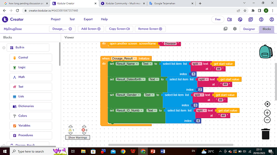Select the Colors block category
This screenshot has width=277, height=155.
tap(31, 116)
